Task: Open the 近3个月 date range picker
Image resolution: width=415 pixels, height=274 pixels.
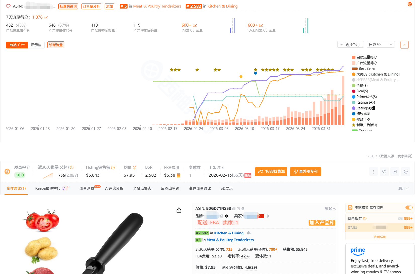Action: [x=350, y=44]
